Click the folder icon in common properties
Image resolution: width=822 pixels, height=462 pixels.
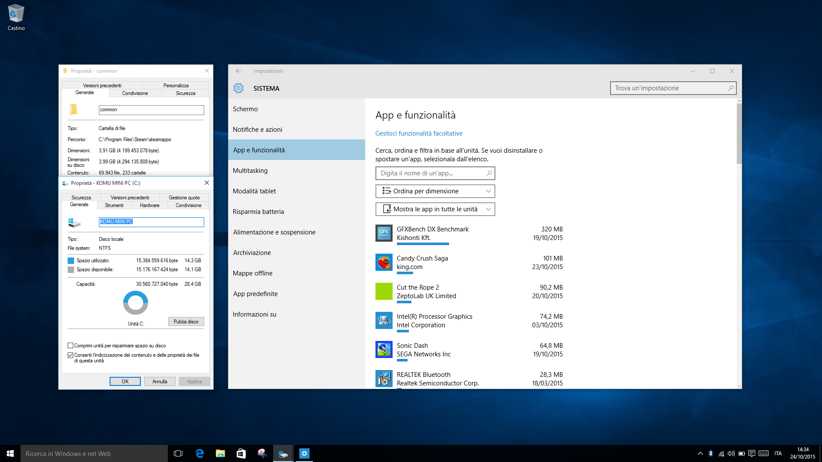74,110
